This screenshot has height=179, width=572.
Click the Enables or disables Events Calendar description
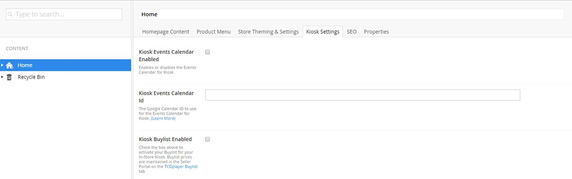(x=167, y=70)
